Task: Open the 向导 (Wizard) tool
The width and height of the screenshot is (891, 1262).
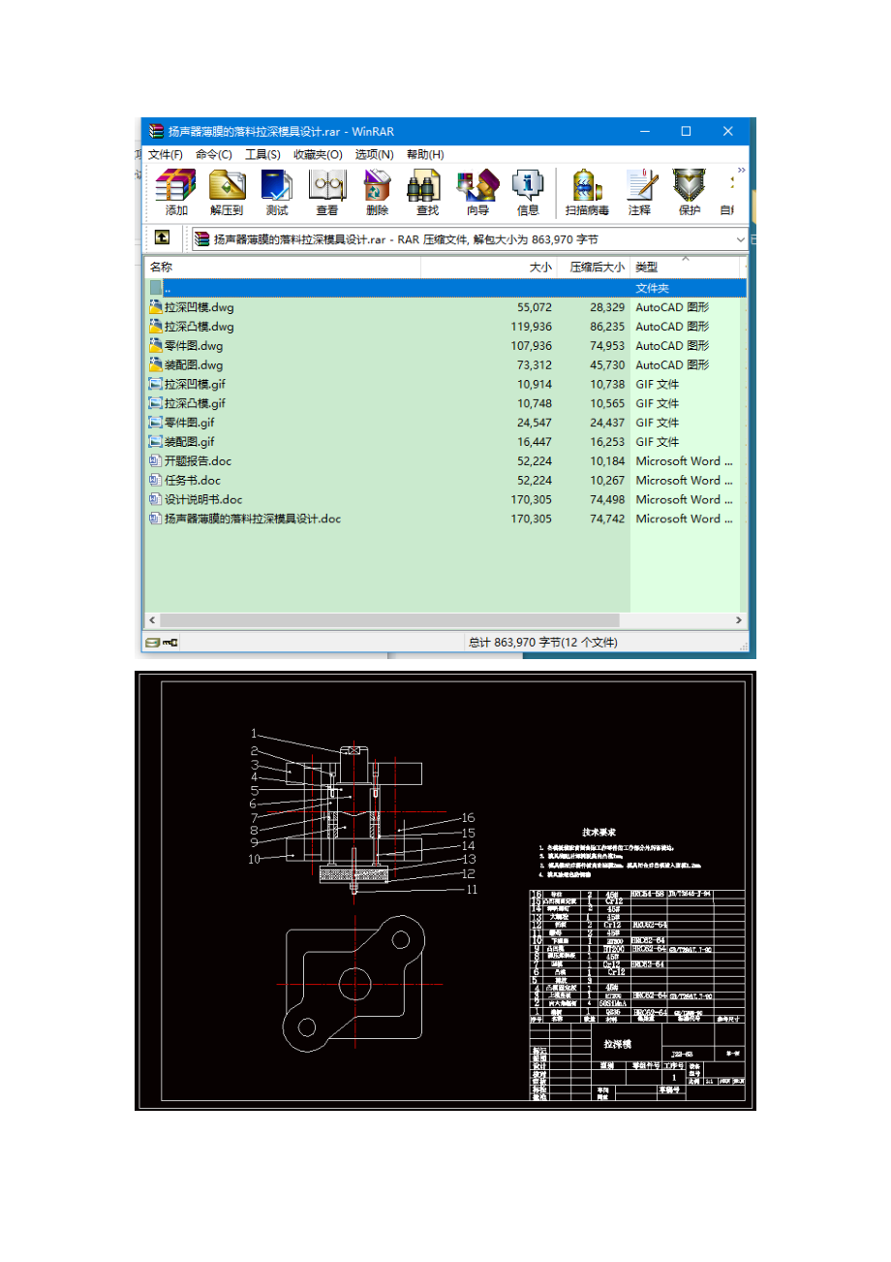Action: pyautogui.click(x=477, y=193)
